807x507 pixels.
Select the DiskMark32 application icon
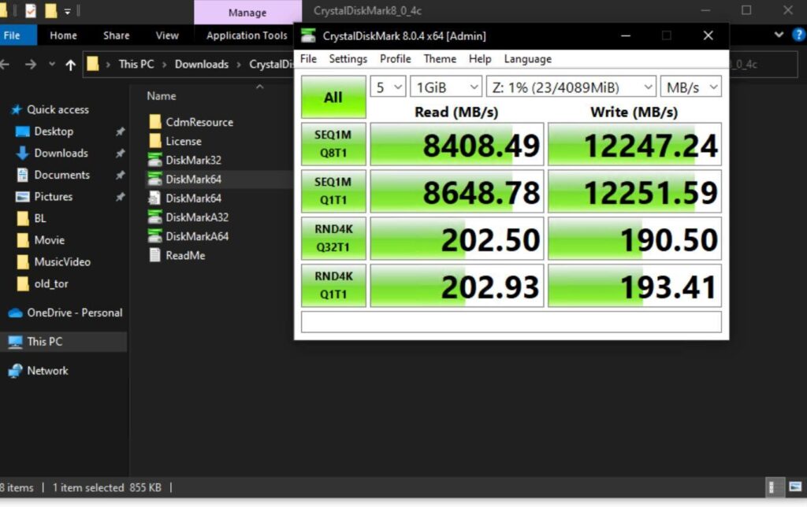pos(155,160)
